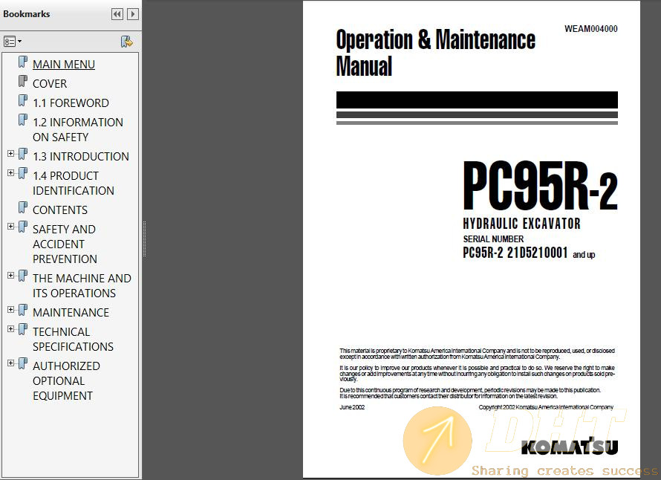The width and height of the screenshot is (661, 480).
Task: Expand the SAFETY AND ACCIDENT PREVENTION bookmark
Action: point(11,227)
